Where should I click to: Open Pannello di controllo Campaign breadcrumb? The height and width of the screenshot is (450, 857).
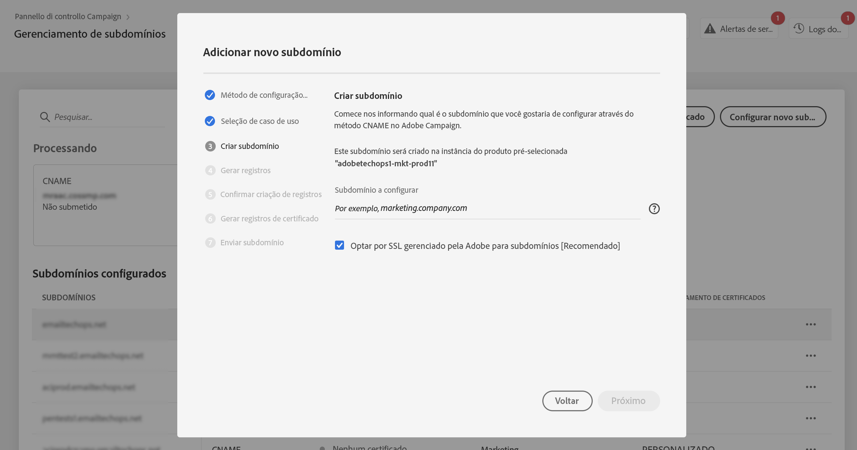click(x=68, y=17)
